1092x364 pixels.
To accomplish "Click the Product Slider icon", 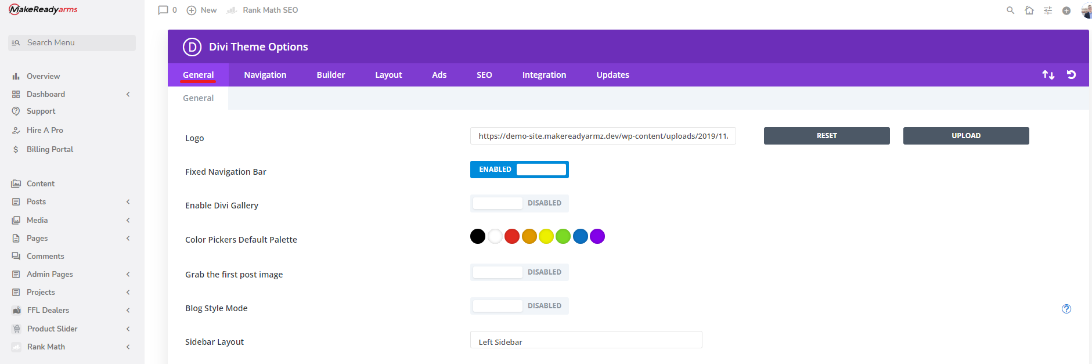I will coord(17,329).
